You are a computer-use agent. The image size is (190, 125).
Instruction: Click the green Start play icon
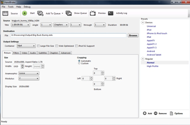click(x=25, y=13)
